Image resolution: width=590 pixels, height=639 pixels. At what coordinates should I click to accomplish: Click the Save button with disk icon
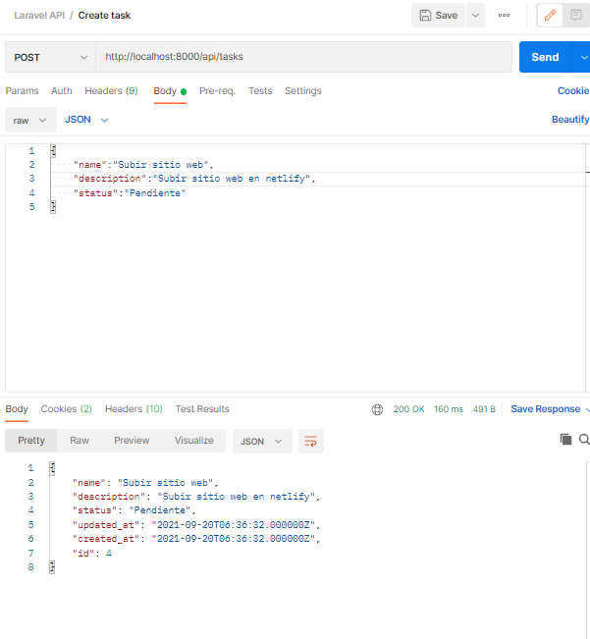[438, 16]
